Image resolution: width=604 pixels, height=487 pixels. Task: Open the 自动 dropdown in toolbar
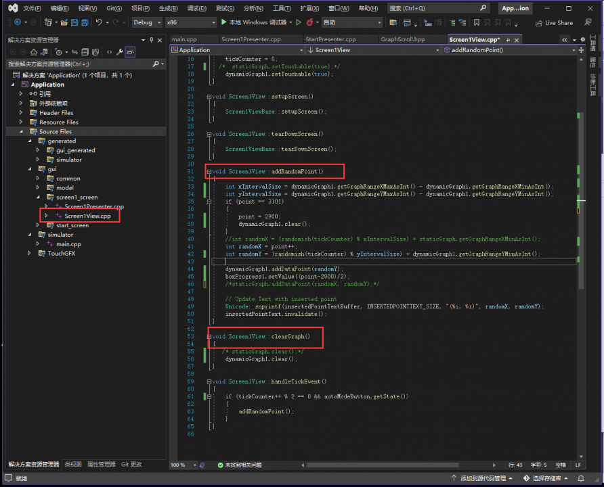coord(352,22)
